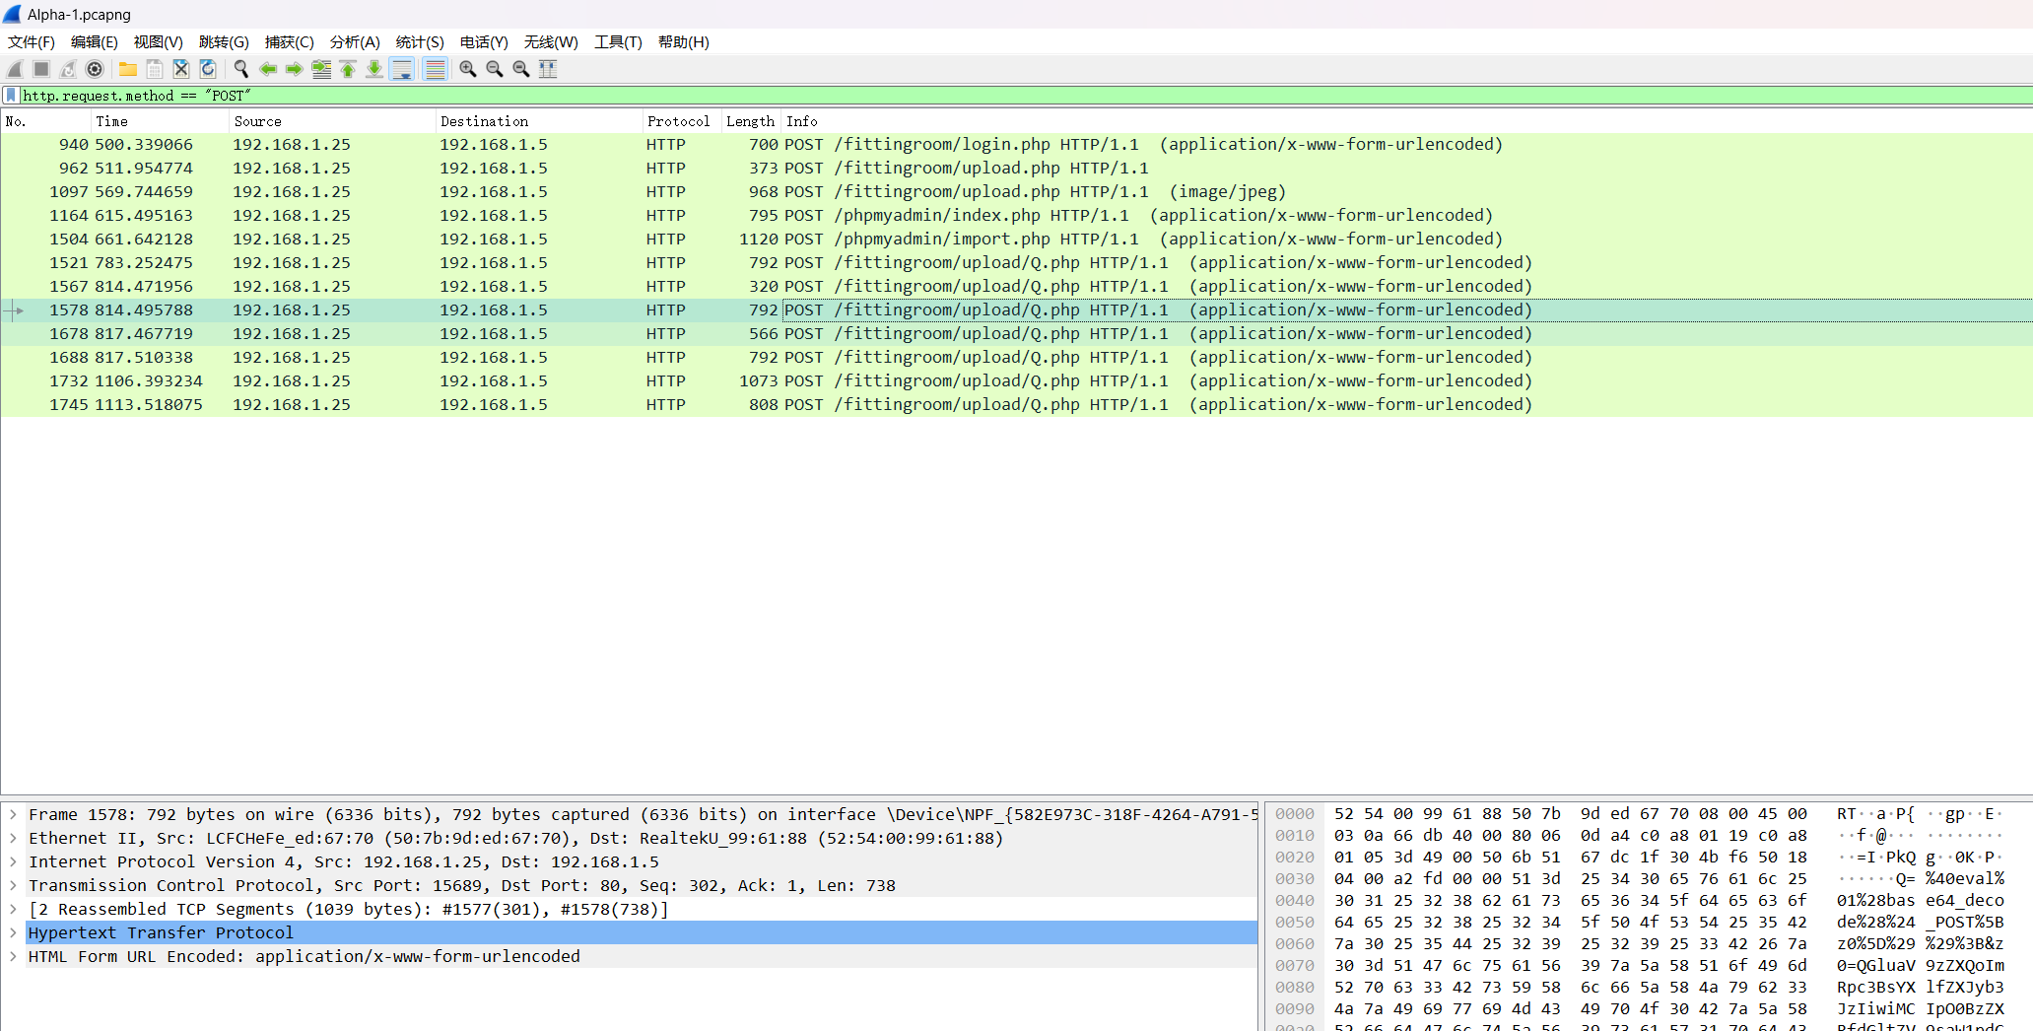Click the start capture shark fin icon
Viewport: 2033px width, 1031px height.
[15, 69]
